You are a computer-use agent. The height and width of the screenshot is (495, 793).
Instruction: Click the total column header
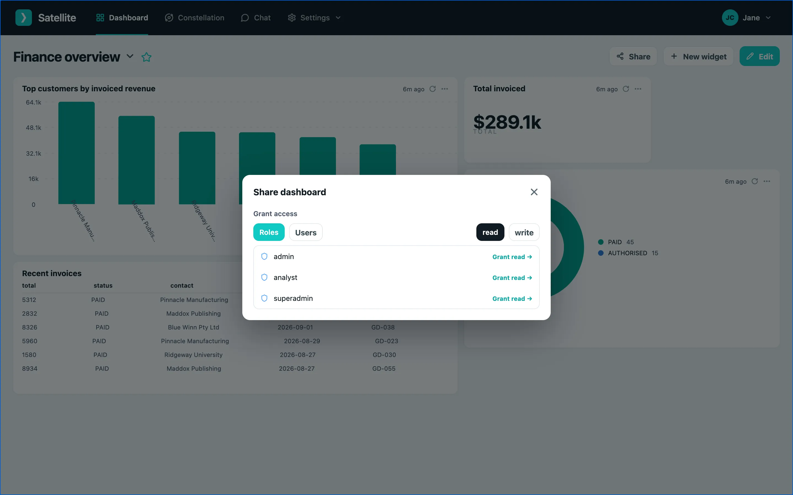coord(29,285)
